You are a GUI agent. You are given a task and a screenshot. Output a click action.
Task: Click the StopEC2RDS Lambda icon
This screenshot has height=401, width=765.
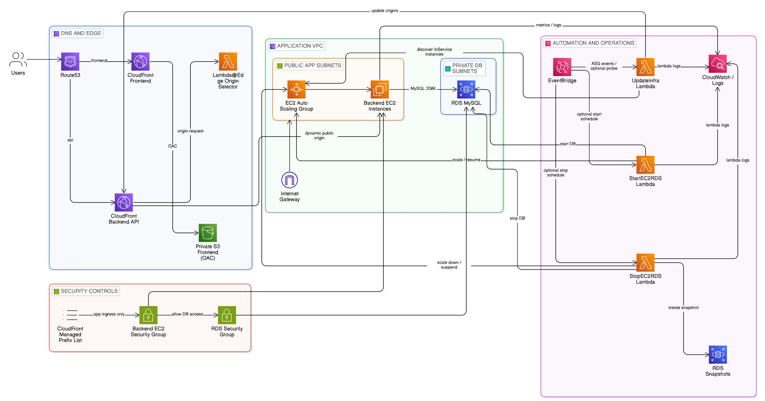coord(646,262)
